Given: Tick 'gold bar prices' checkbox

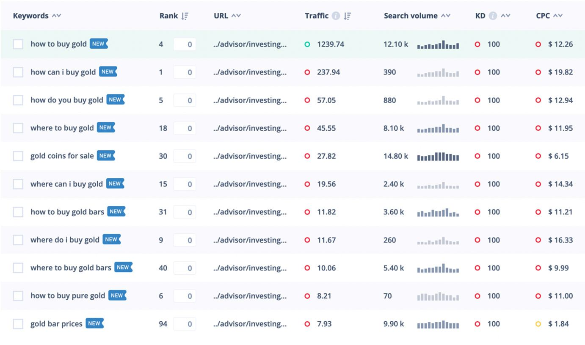Looking at the screenshot, I should point(18,324).
